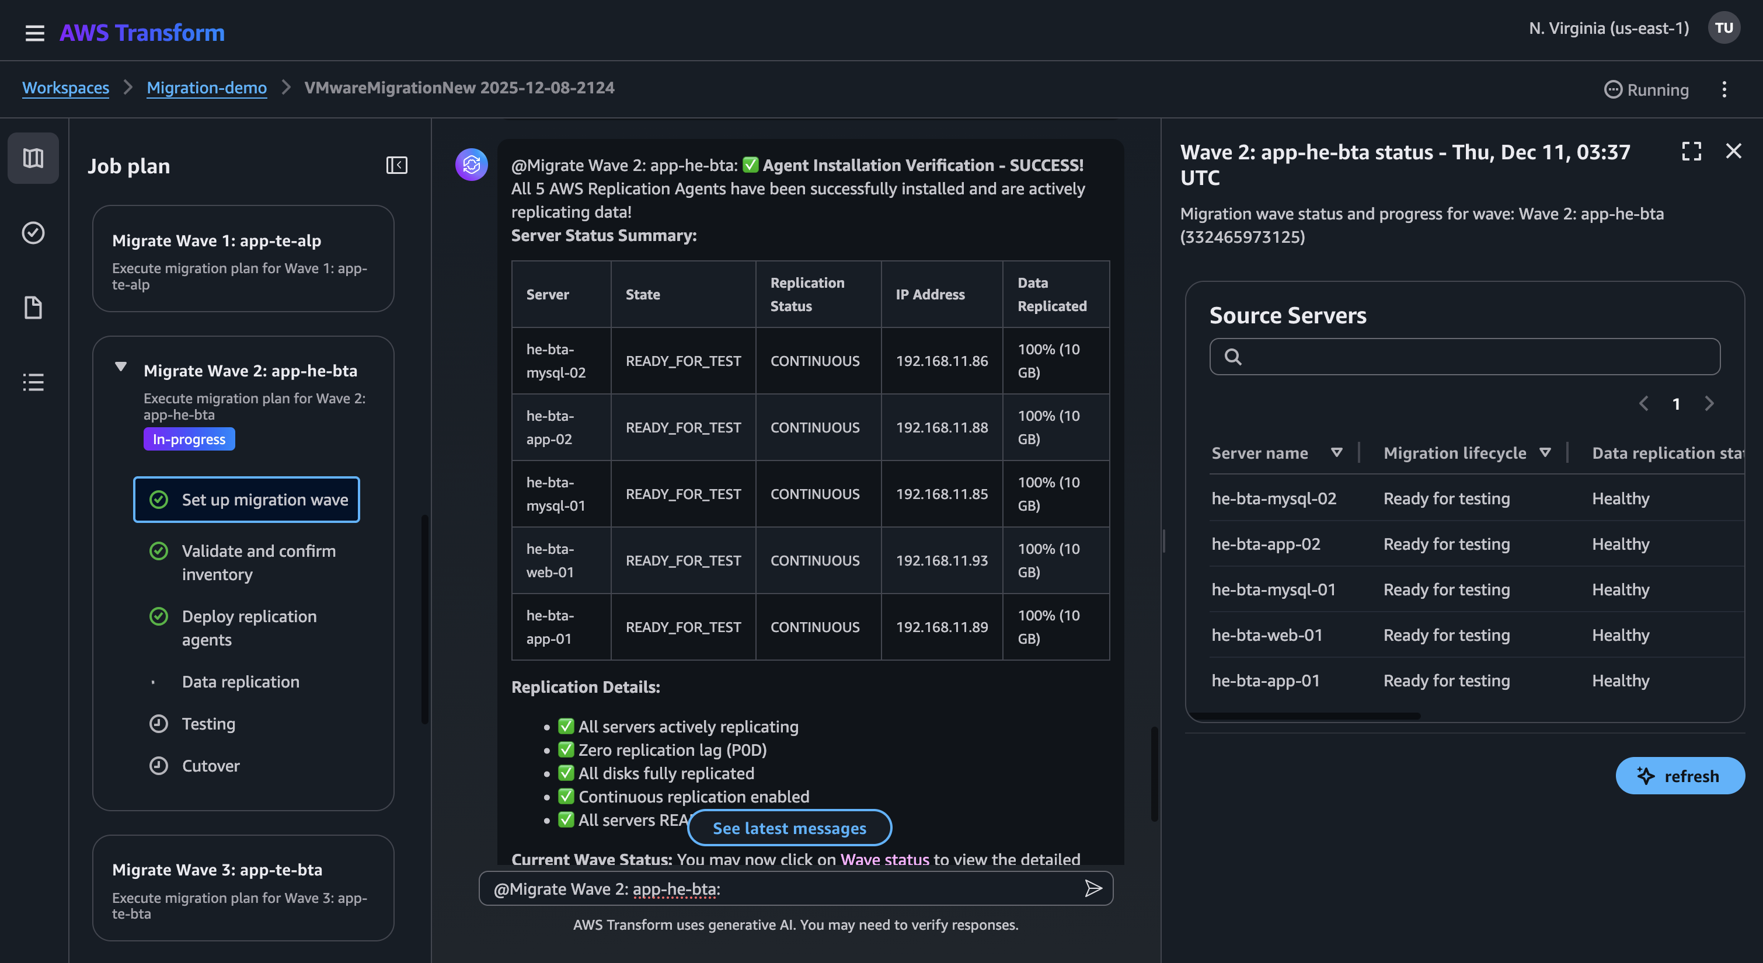This screenshot has width=1763, height=963.
Task: Click the AWS Transform assistant avatar icon
Action: click(x=472, y=164)
